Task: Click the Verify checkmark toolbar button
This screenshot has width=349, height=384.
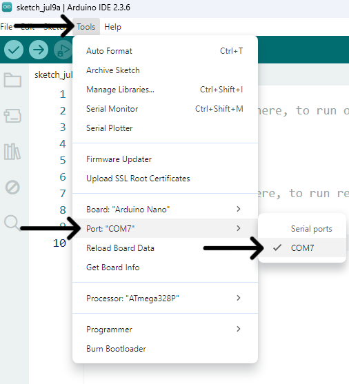Action: [14, 50]
